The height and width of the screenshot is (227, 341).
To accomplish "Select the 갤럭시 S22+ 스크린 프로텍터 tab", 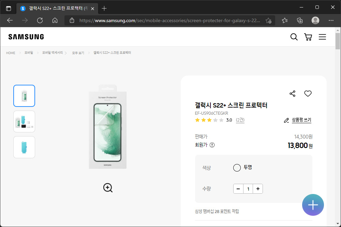I will pos(57,9).
